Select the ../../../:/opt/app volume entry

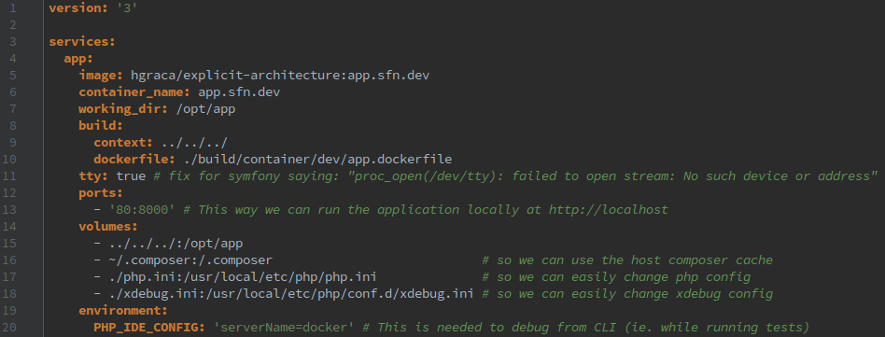(176, 244)
